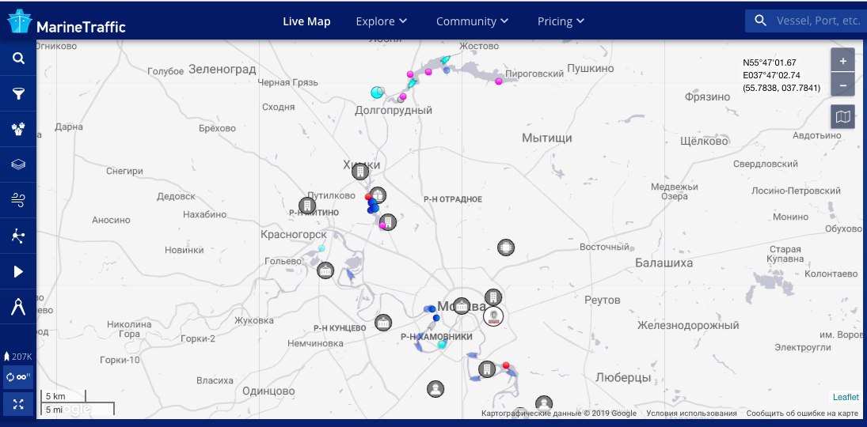The height and width of the screenshot is (427, 867).
Task: Open the Google terms of use link
Action: tap(692, 414)
